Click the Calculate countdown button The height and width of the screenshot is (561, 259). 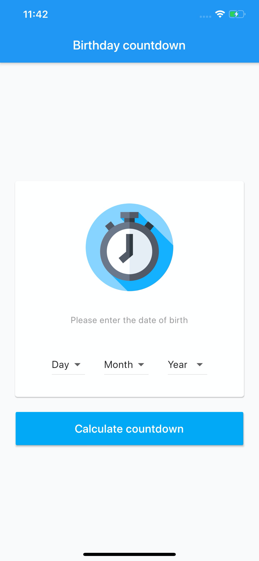tap(129, 429)
